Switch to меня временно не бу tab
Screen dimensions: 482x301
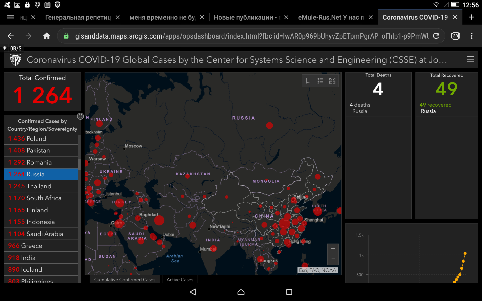click(x=163, y=17)
